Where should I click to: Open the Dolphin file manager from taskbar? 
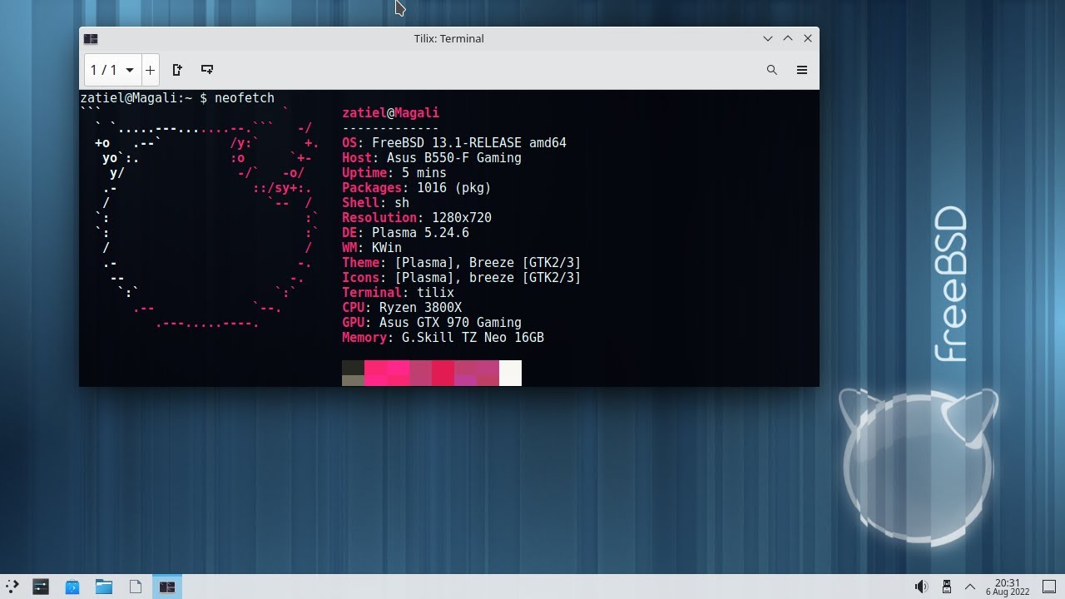pyautogui.click(x=104, y=587)
